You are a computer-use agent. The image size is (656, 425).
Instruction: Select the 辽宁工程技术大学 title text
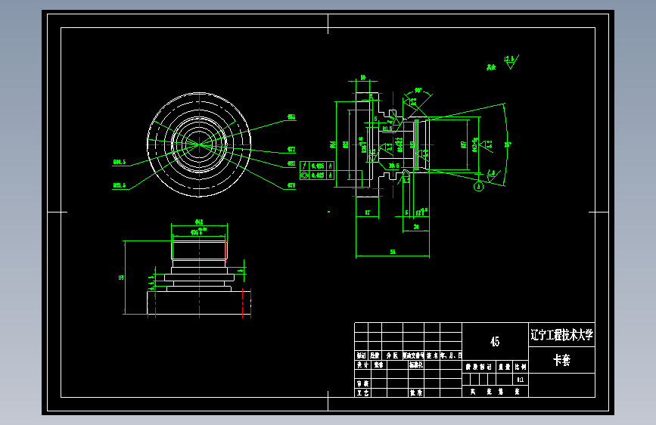pyautogui.click(x=562, y=335)
